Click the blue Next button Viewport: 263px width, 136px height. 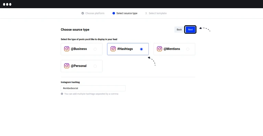point(190,30)
